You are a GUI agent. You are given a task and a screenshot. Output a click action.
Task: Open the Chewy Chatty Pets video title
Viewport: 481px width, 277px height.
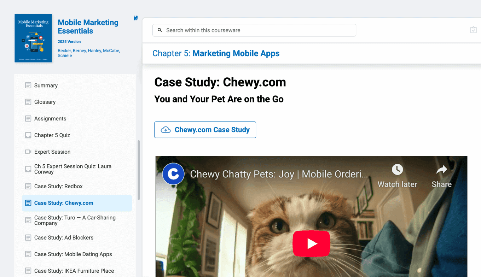pyautogui.click(x=279, y=174)
